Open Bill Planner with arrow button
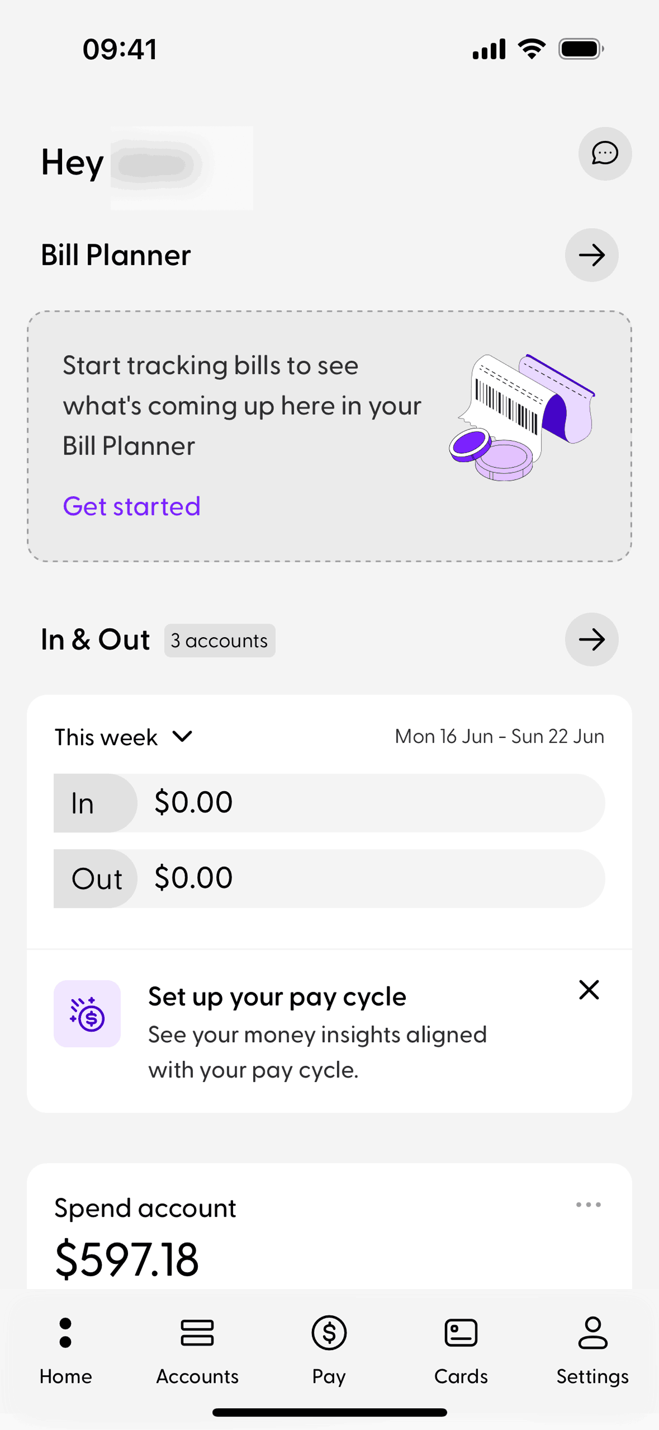 coord(591,255)
